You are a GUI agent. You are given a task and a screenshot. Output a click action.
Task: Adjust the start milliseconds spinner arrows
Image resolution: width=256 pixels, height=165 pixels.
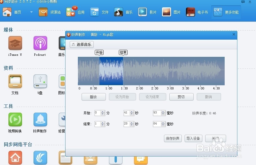(x=163, y=113)
